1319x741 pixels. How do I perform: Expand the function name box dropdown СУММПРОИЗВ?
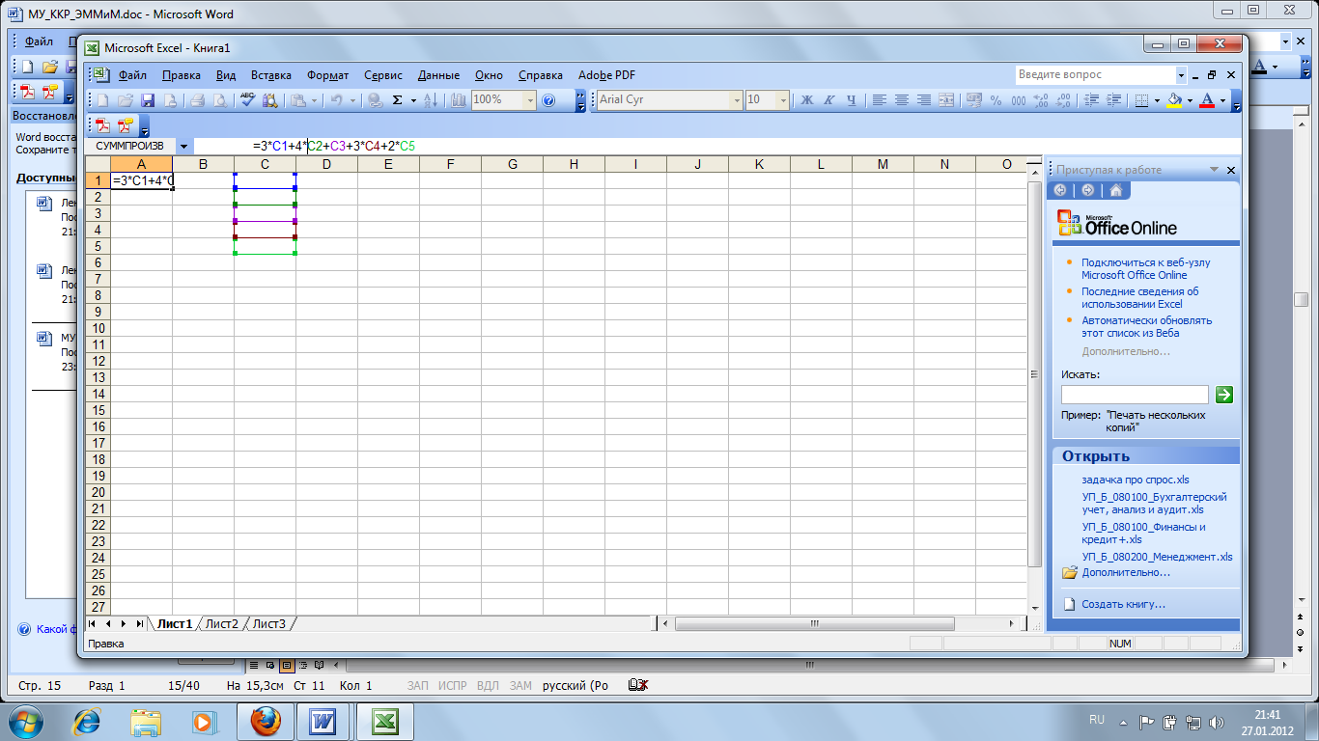[183, 146]
